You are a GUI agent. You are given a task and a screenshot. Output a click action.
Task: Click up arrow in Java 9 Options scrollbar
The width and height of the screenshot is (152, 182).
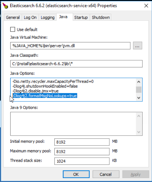click(x=139, y=116)
